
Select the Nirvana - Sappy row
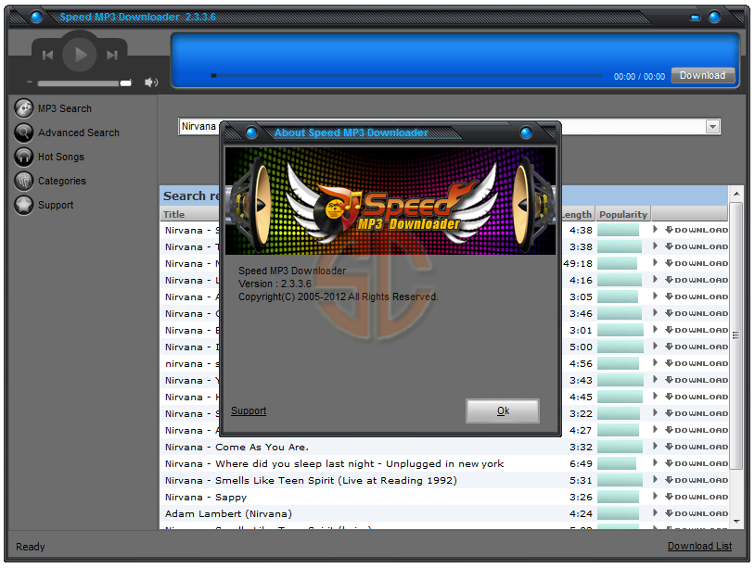444,497
